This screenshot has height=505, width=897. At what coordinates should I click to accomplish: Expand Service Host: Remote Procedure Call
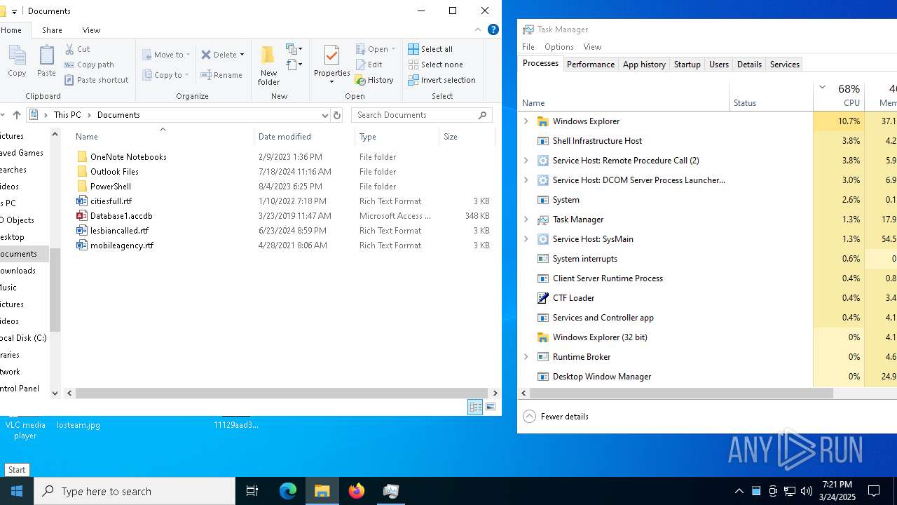coord(526,161)
